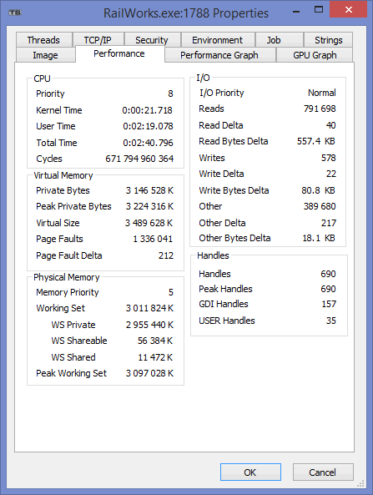This screenshot has height=495, width=373.
Task: Click Other value 389 680
Action: 320,206
